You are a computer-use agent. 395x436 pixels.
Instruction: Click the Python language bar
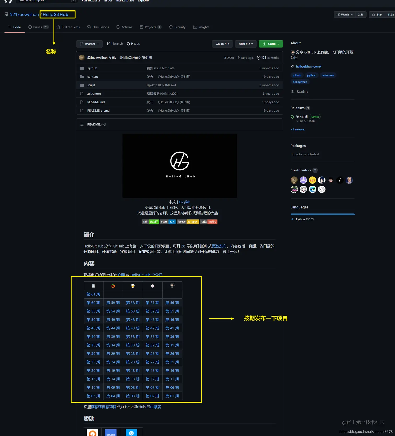(322, 214)
